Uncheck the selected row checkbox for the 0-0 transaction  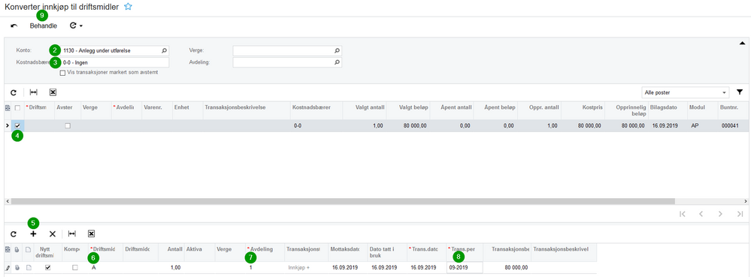tap(18, 125)
